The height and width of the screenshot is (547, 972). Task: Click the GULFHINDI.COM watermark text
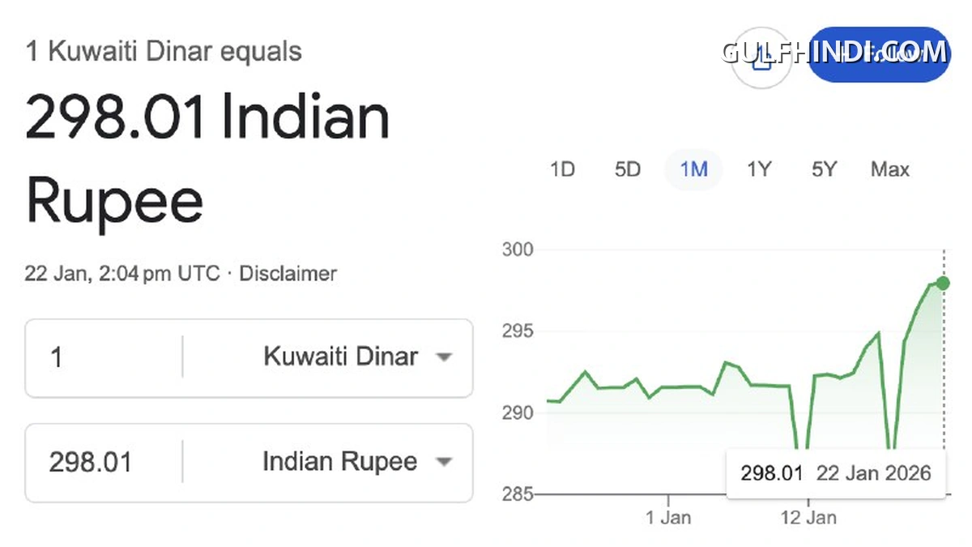point(834,53)
